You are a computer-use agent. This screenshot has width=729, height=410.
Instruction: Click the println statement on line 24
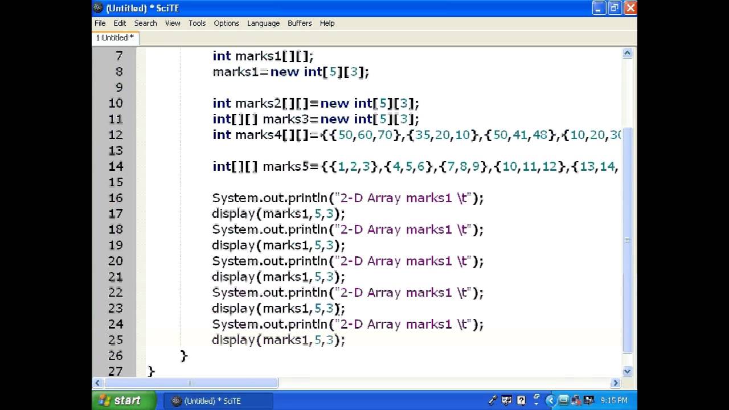click(347, 324)
